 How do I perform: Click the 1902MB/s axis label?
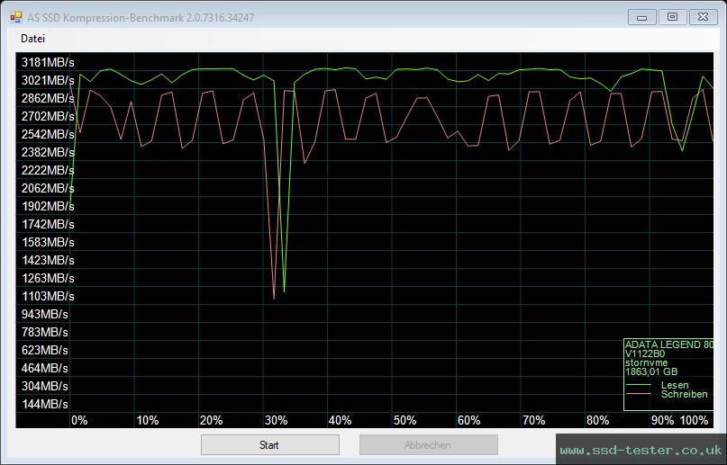pos(48,206)
